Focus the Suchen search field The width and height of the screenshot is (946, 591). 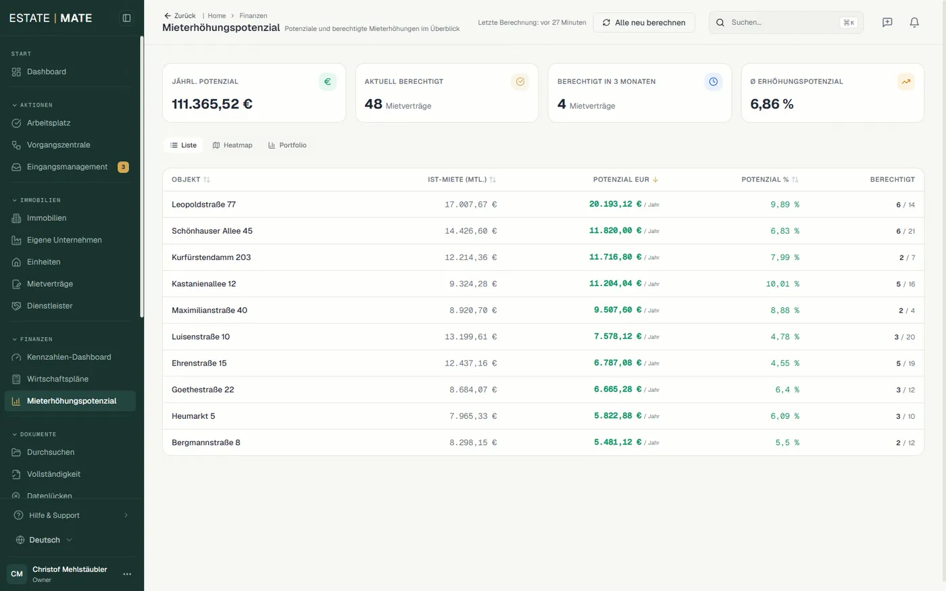pos(786,22)
